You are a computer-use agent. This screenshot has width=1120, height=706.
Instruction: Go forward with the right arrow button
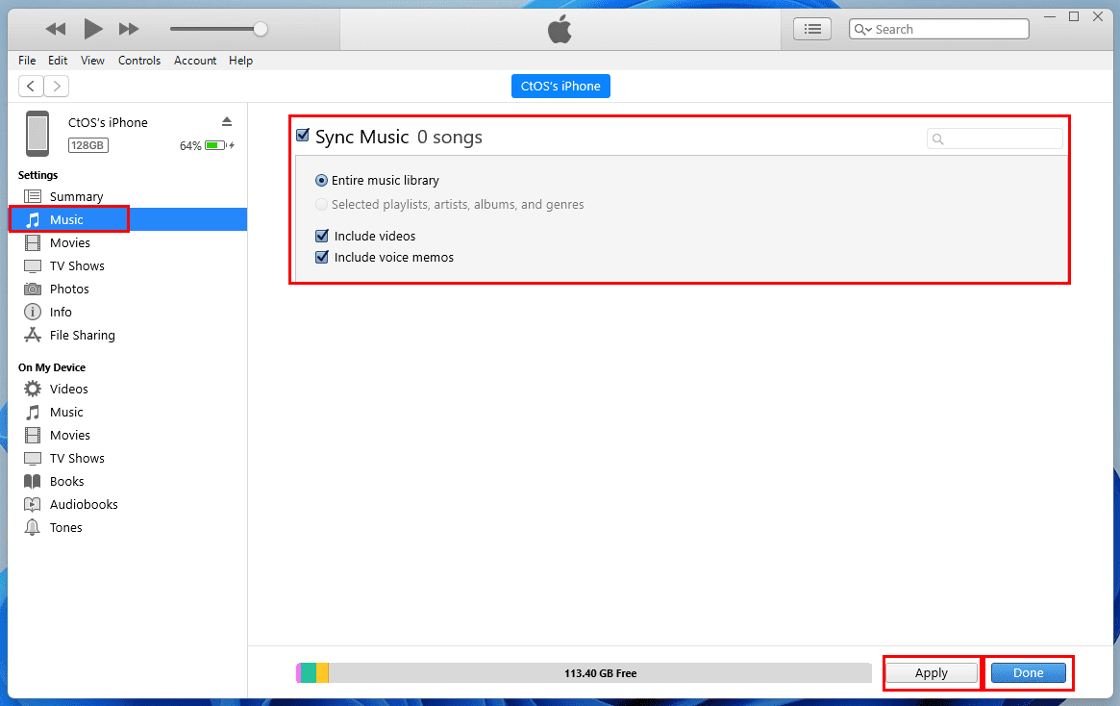coord(57,87)
